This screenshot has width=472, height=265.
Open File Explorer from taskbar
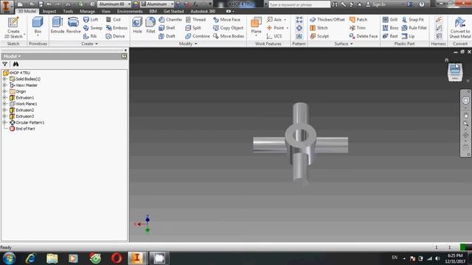[52, 258]
